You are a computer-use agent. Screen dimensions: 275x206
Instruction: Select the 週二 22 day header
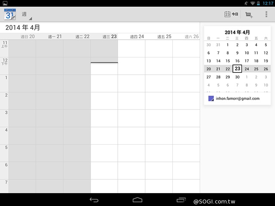[x=82, y=36]
